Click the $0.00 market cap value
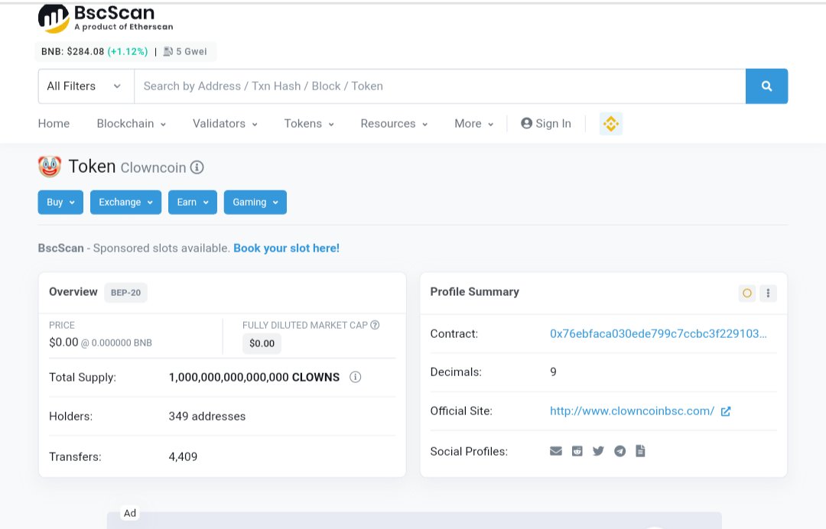This screenshot has height=529, width=826. 262,343
